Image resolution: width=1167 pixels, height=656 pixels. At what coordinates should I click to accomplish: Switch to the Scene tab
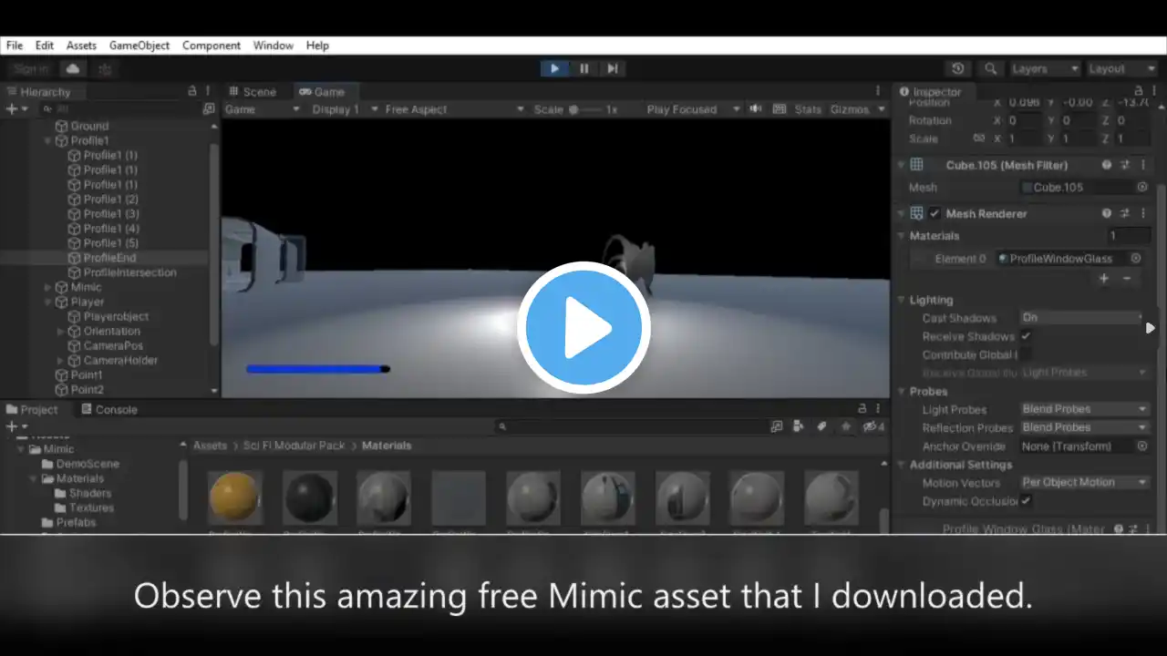(253, 91)
